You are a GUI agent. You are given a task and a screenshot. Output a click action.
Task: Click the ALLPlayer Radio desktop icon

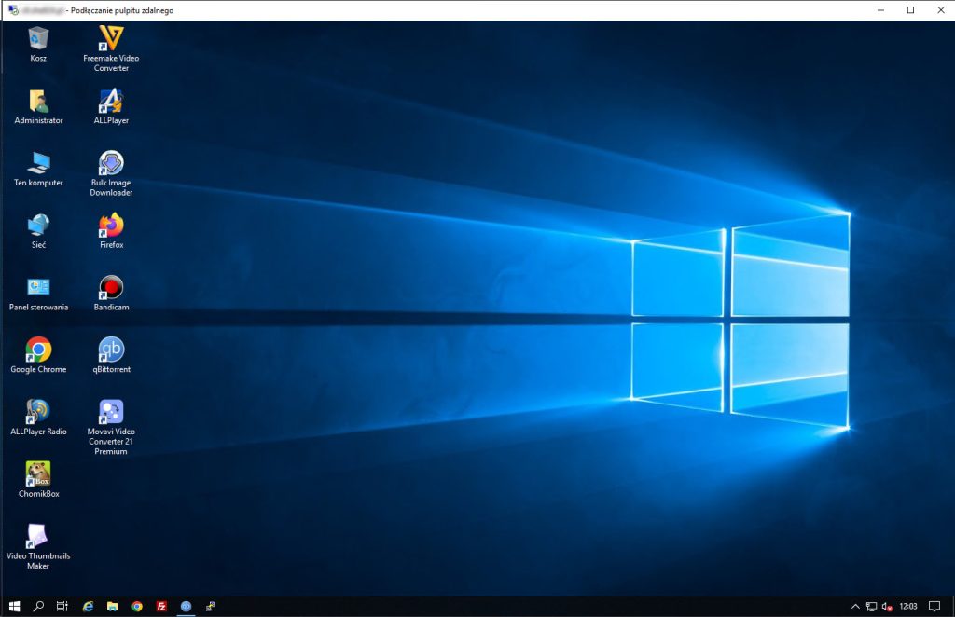click(x=38, y=412)
